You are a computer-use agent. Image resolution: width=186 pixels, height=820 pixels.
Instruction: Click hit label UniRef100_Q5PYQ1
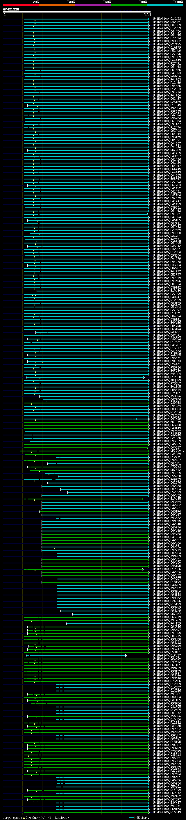tap(167, 787)
